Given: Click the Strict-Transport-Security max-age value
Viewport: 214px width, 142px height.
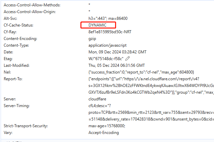Looking at the screenshot, I should click(x=107, y=126).
